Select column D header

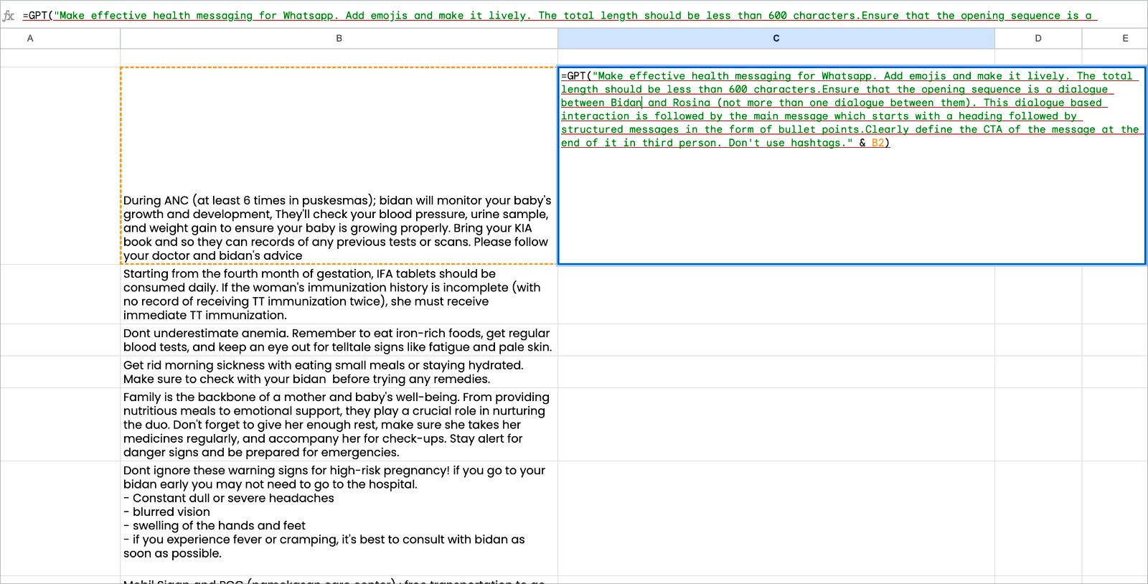click(x=1038, y=38)
